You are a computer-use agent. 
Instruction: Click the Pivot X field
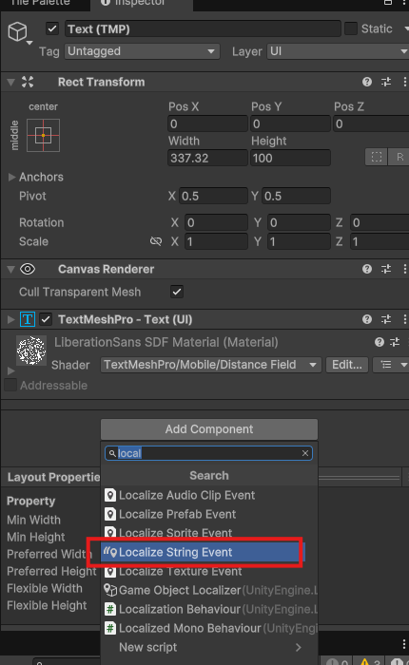[213, 196]
